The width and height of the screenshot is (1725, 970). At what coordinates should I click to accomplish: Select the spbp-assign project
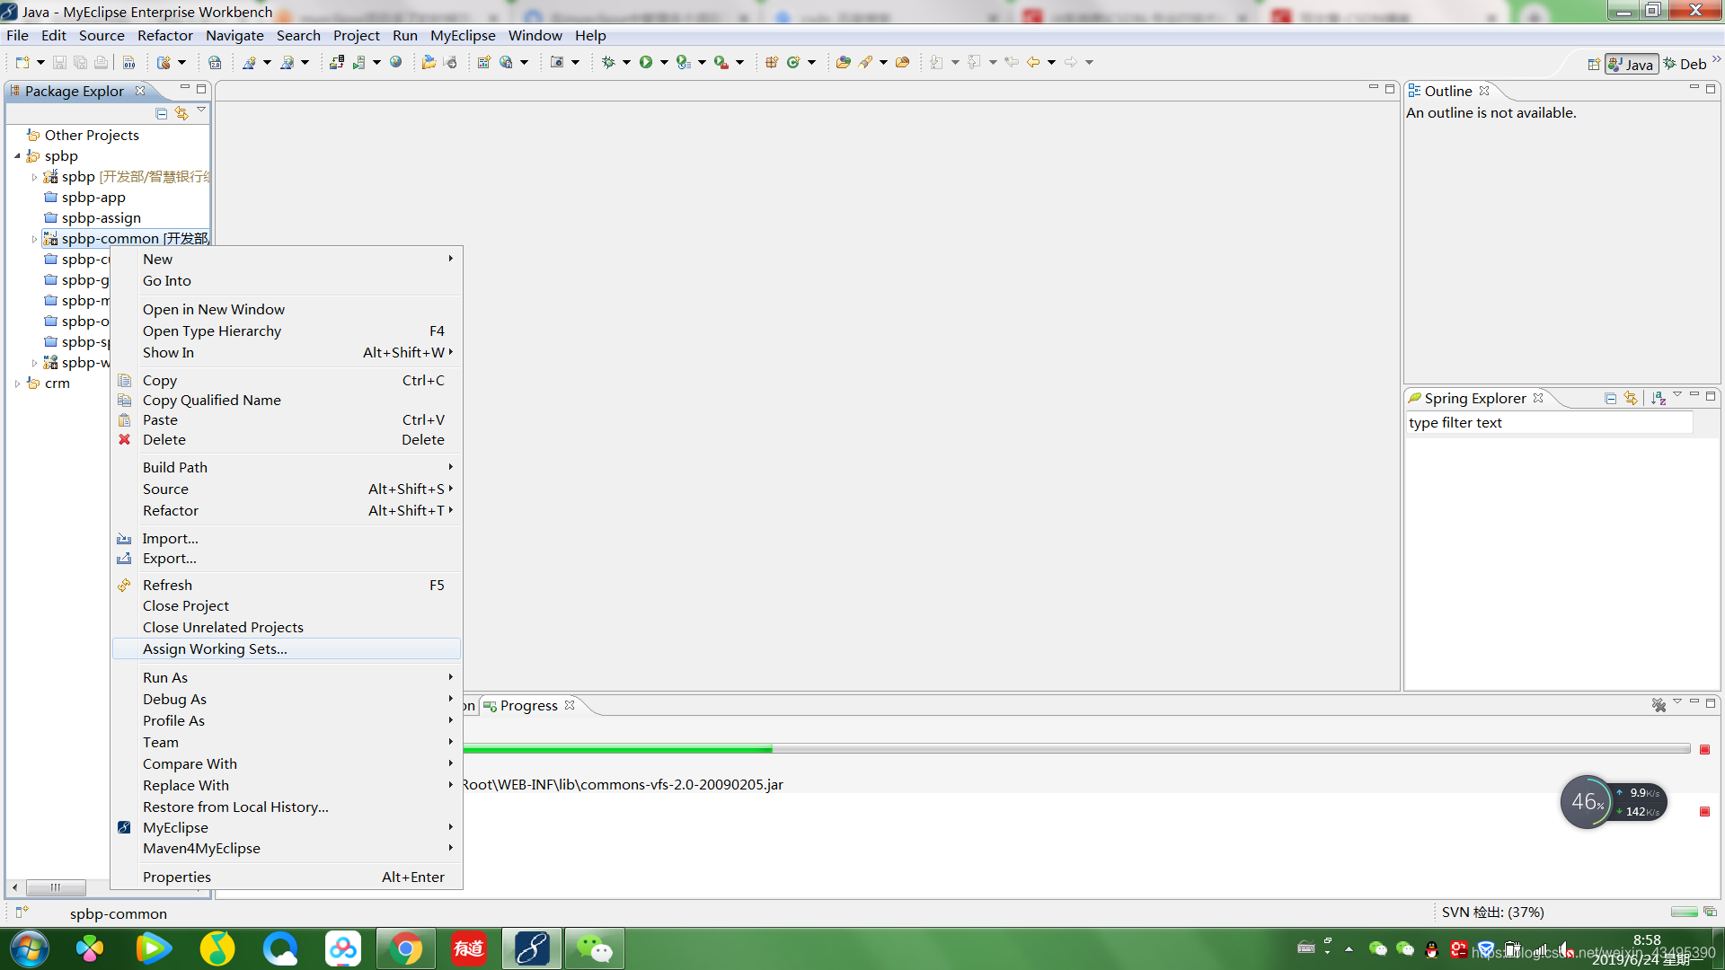[x=102, y=217]
